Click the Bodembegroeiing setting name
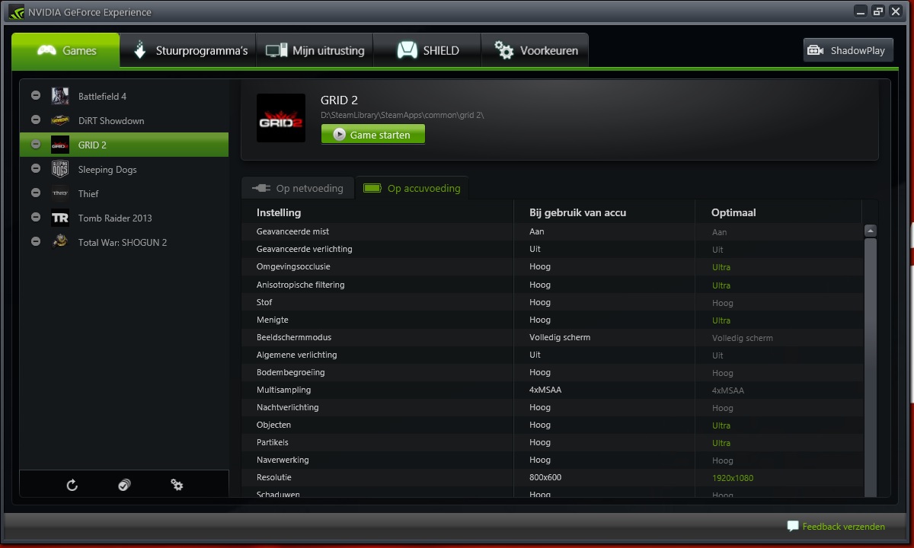 coord(291,372)
